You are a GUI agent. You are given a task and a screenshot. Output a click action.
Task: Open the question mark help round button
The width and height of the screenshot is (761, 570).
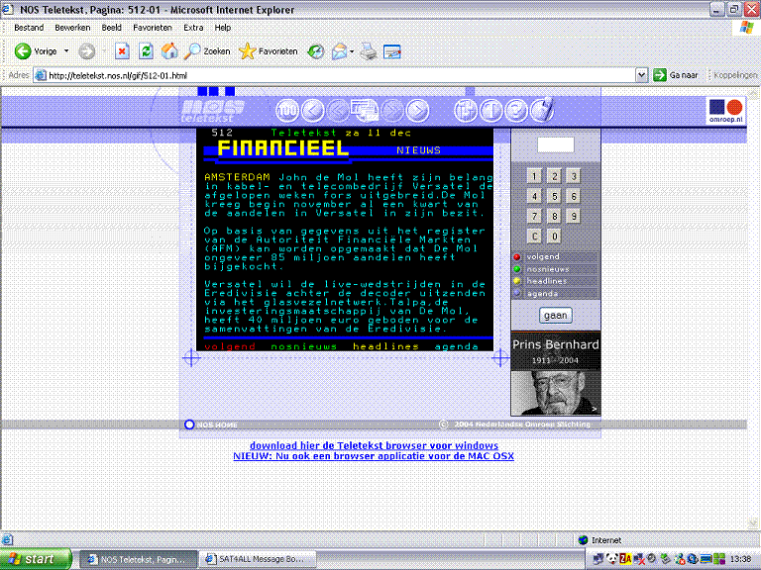(x=516, y=111)
